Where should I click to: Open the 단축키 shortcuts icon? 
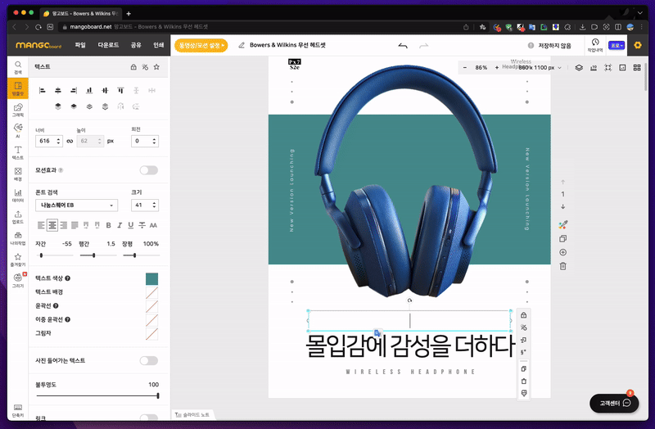coord(18,410)
